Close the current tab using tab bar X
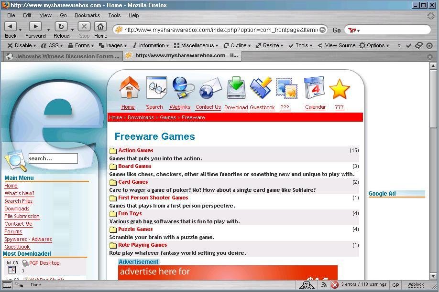The height and width of the screenshot is (292, 439). [x=430, y=57]
